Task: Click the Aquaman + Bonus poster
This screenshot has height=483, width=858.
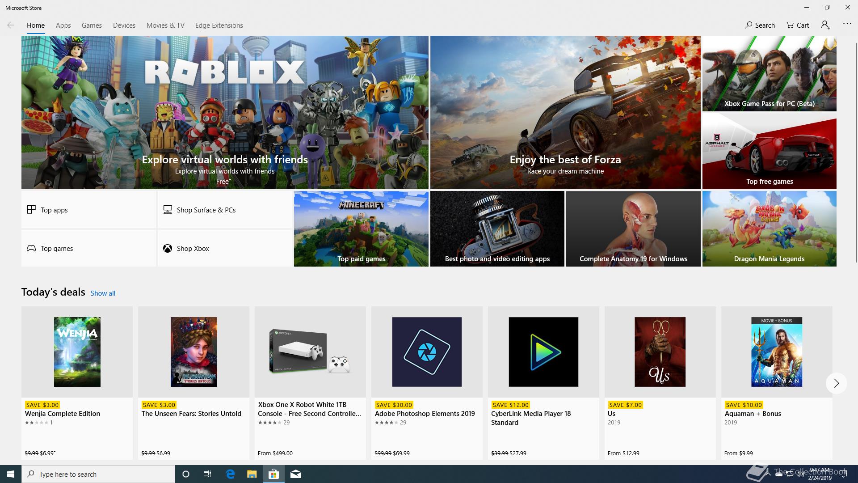Action: (x=777, y=352)
